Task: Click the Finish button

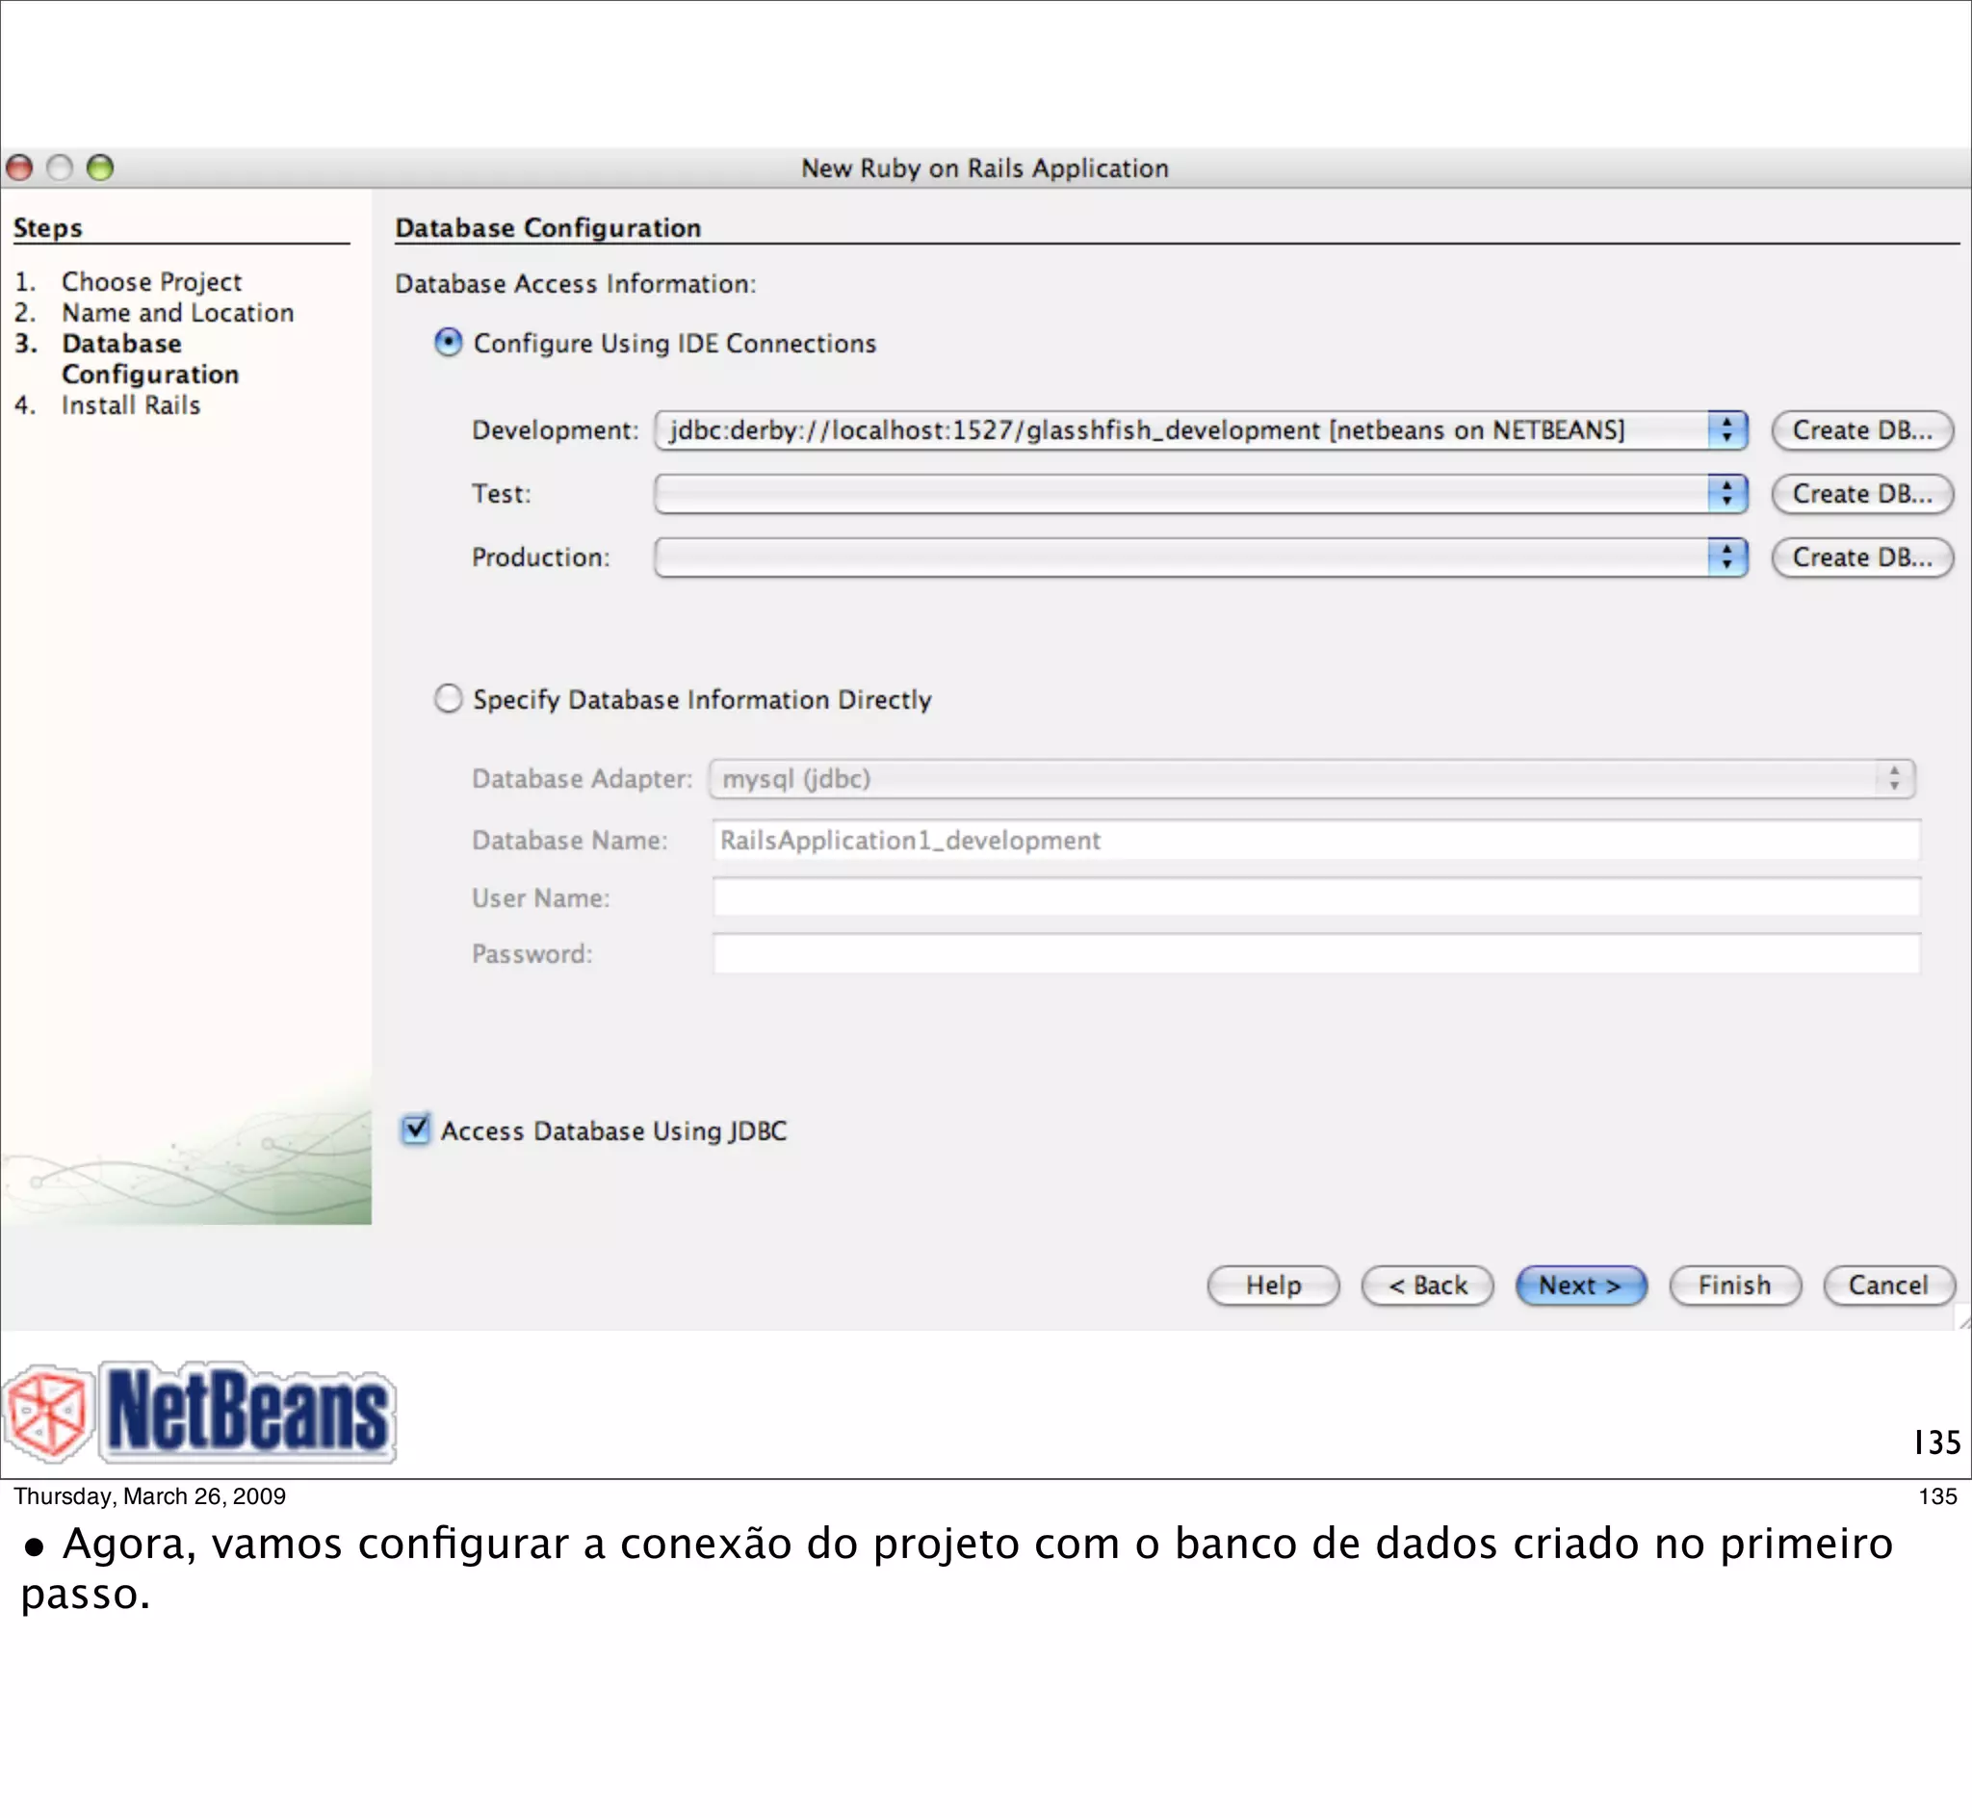Action: [1734, 1285]
